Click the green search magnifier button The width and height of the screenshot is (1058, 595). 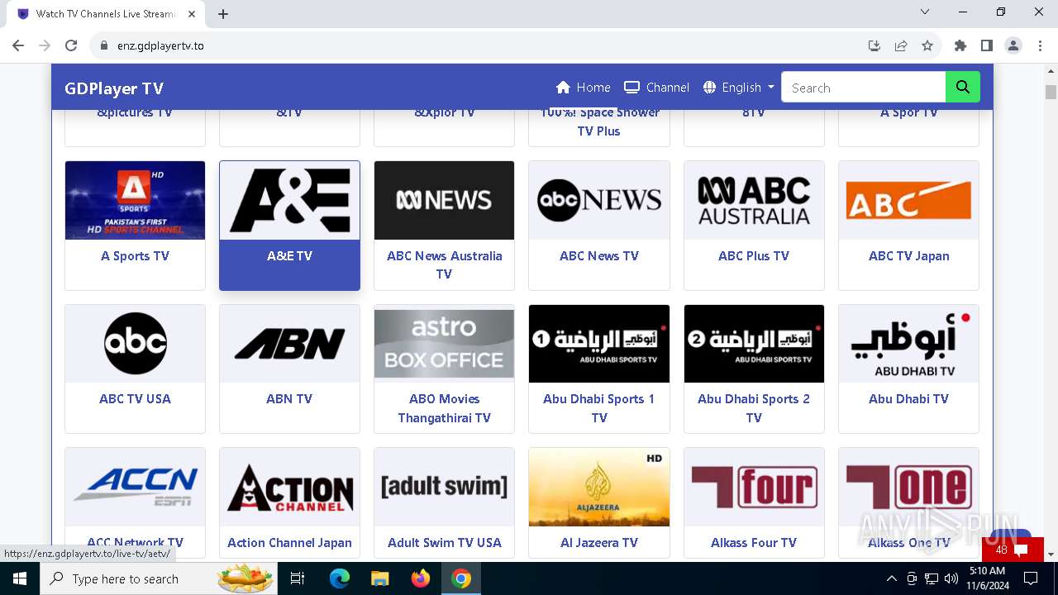click(962, 87)
